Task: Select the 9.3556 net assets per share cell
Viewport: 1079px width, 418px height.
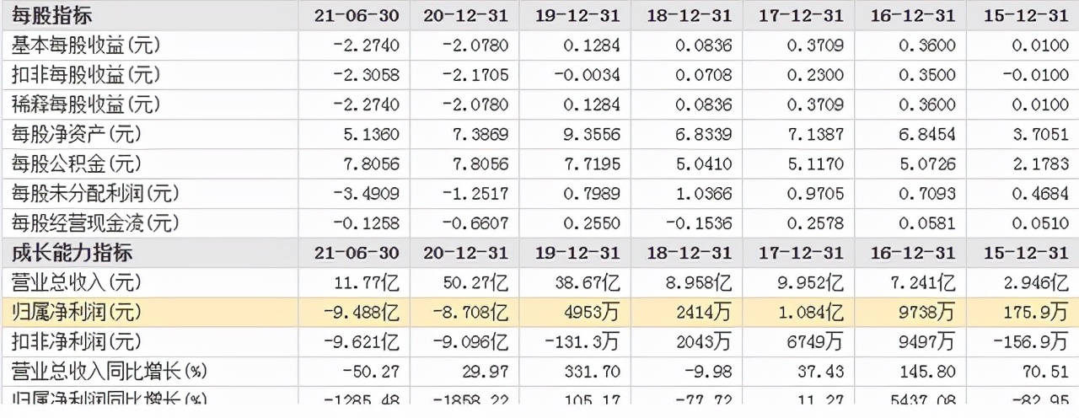Action: 592,134
